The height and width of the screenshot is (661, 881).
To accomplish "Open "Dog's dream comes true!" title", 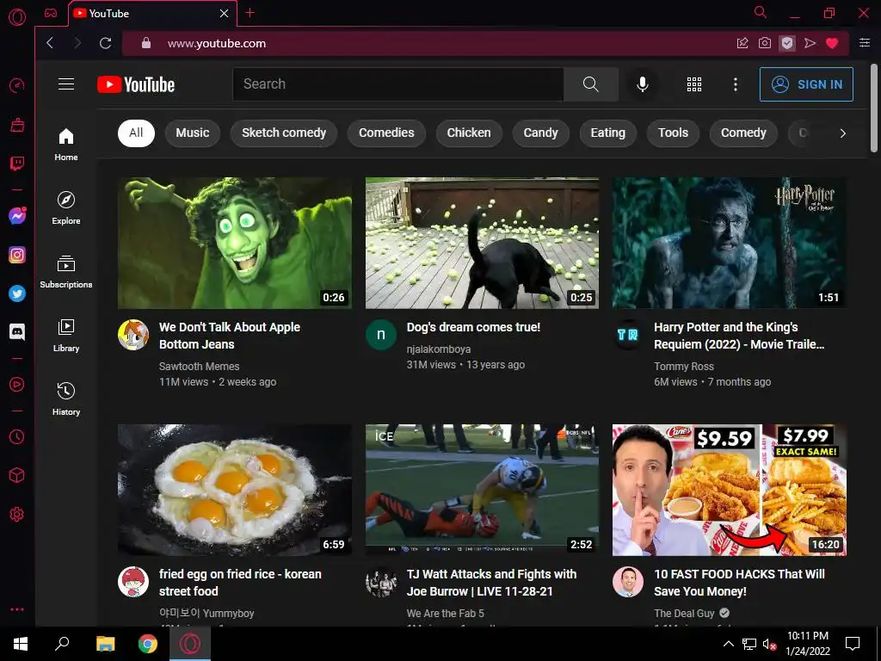I will click(x=473, y=327).
